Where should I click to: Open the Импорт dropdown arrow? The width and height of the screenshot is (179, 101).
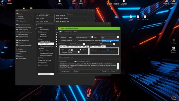coord(118,71)
